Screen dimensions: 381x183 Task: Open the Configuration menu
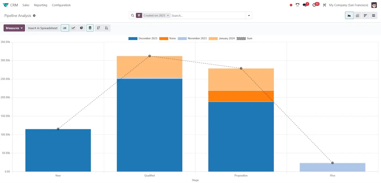coord(61,5)
